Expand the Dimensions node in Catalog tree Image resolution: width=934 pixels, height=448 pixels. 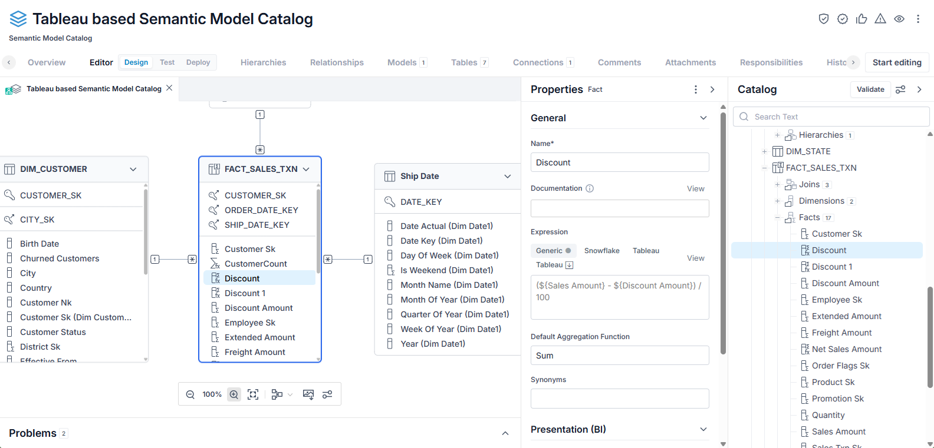pos(777,201)
